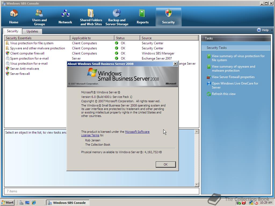Launch Internet Explorer from quick launch
This screenshot has width=275, height=206.
tap(34, 203)
